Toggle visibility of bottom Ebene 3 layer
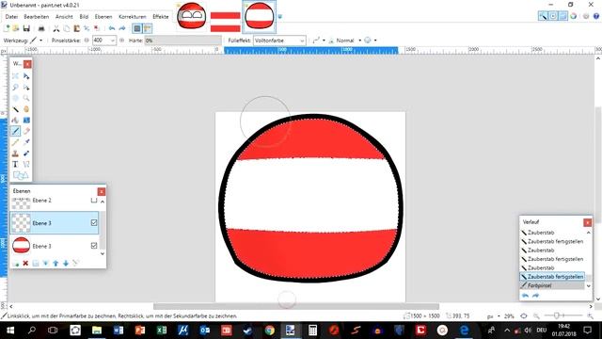602x339 pixels. click(x=94, y=246)
